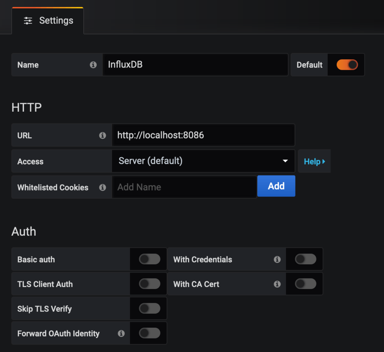Toggle With CA Cert on

305,284
